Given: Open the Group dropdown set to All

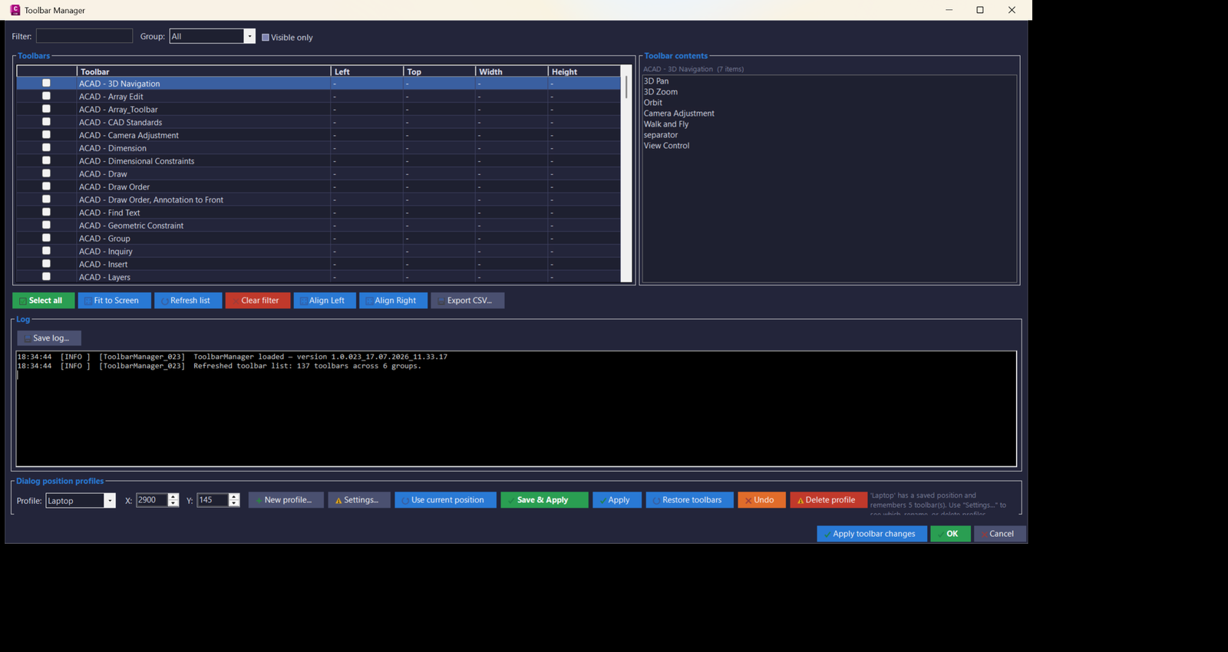Looking at the screenshot, I should pyautogui.click(x=249, y=36).
